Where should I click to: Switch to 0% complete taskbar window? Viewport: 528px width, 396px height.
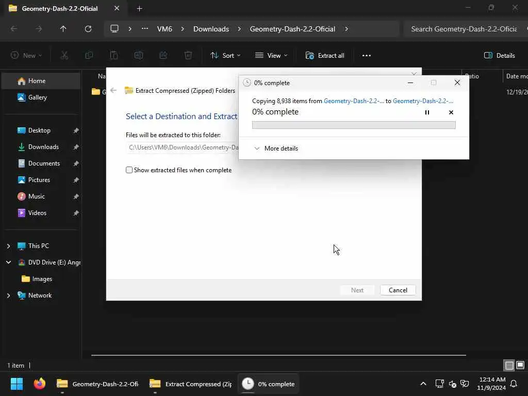(268, 384)
